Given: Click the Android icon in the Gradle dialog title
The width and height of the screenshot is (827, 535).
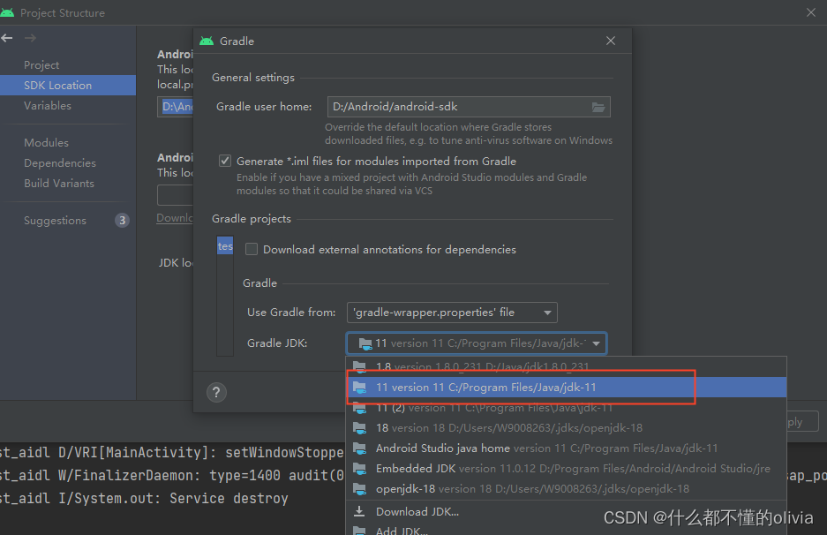Looking at the screenshot, I should [207, 41].
